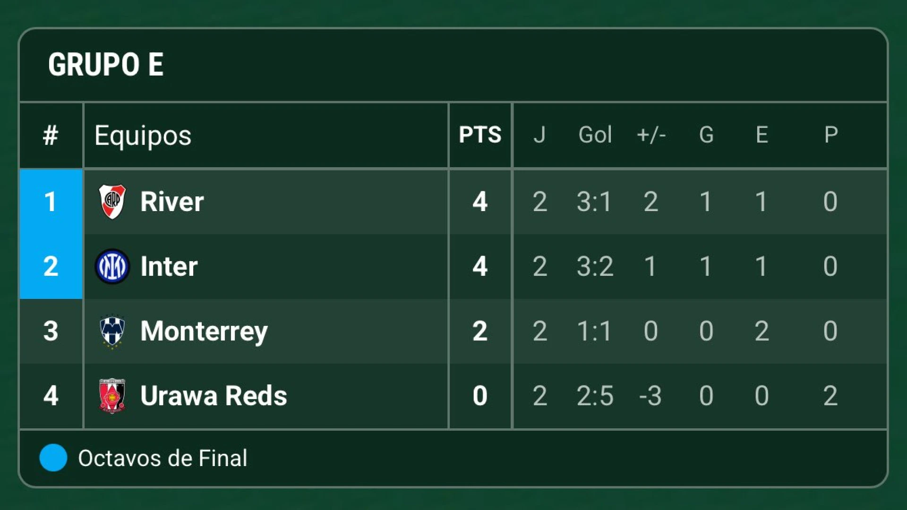Click position 1 highlighted blue cell
The width and height of the screenshot is (907, 510).
[x=51, y=202]
